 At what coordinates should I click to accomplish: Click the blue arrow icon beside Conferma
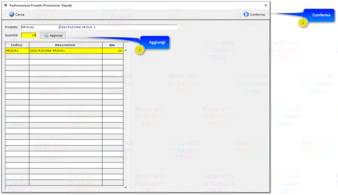click(x=246, y=14)
